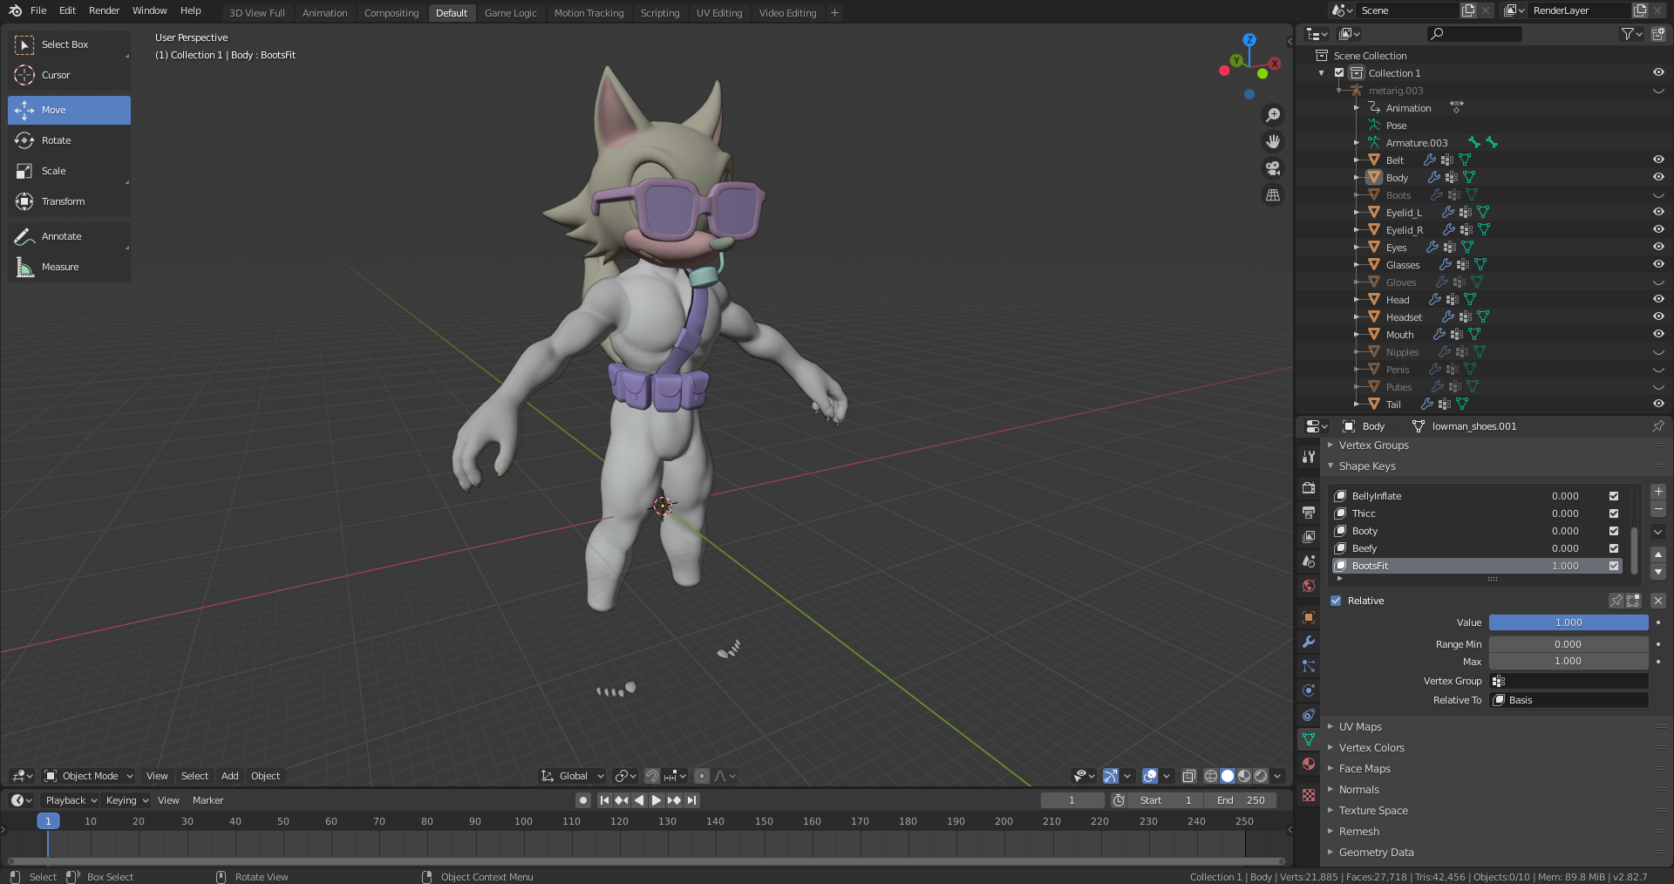Hide the Belt object in outliner
Image resolution: width=1674 pixels, height=884 pixels.
1657,160
